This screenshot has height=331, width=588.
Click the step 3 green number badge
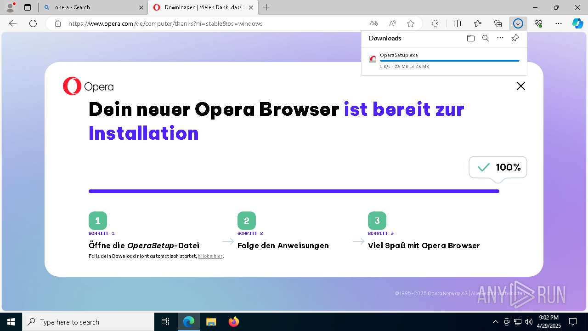click(377, 221)
